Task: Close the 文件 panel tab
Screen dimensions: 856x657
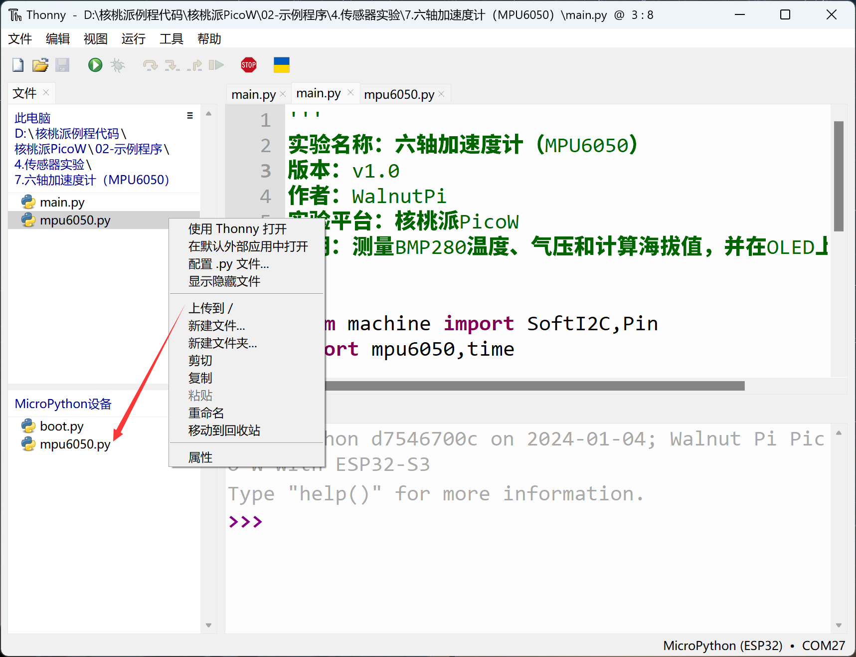Action: (x=46, y=93)
